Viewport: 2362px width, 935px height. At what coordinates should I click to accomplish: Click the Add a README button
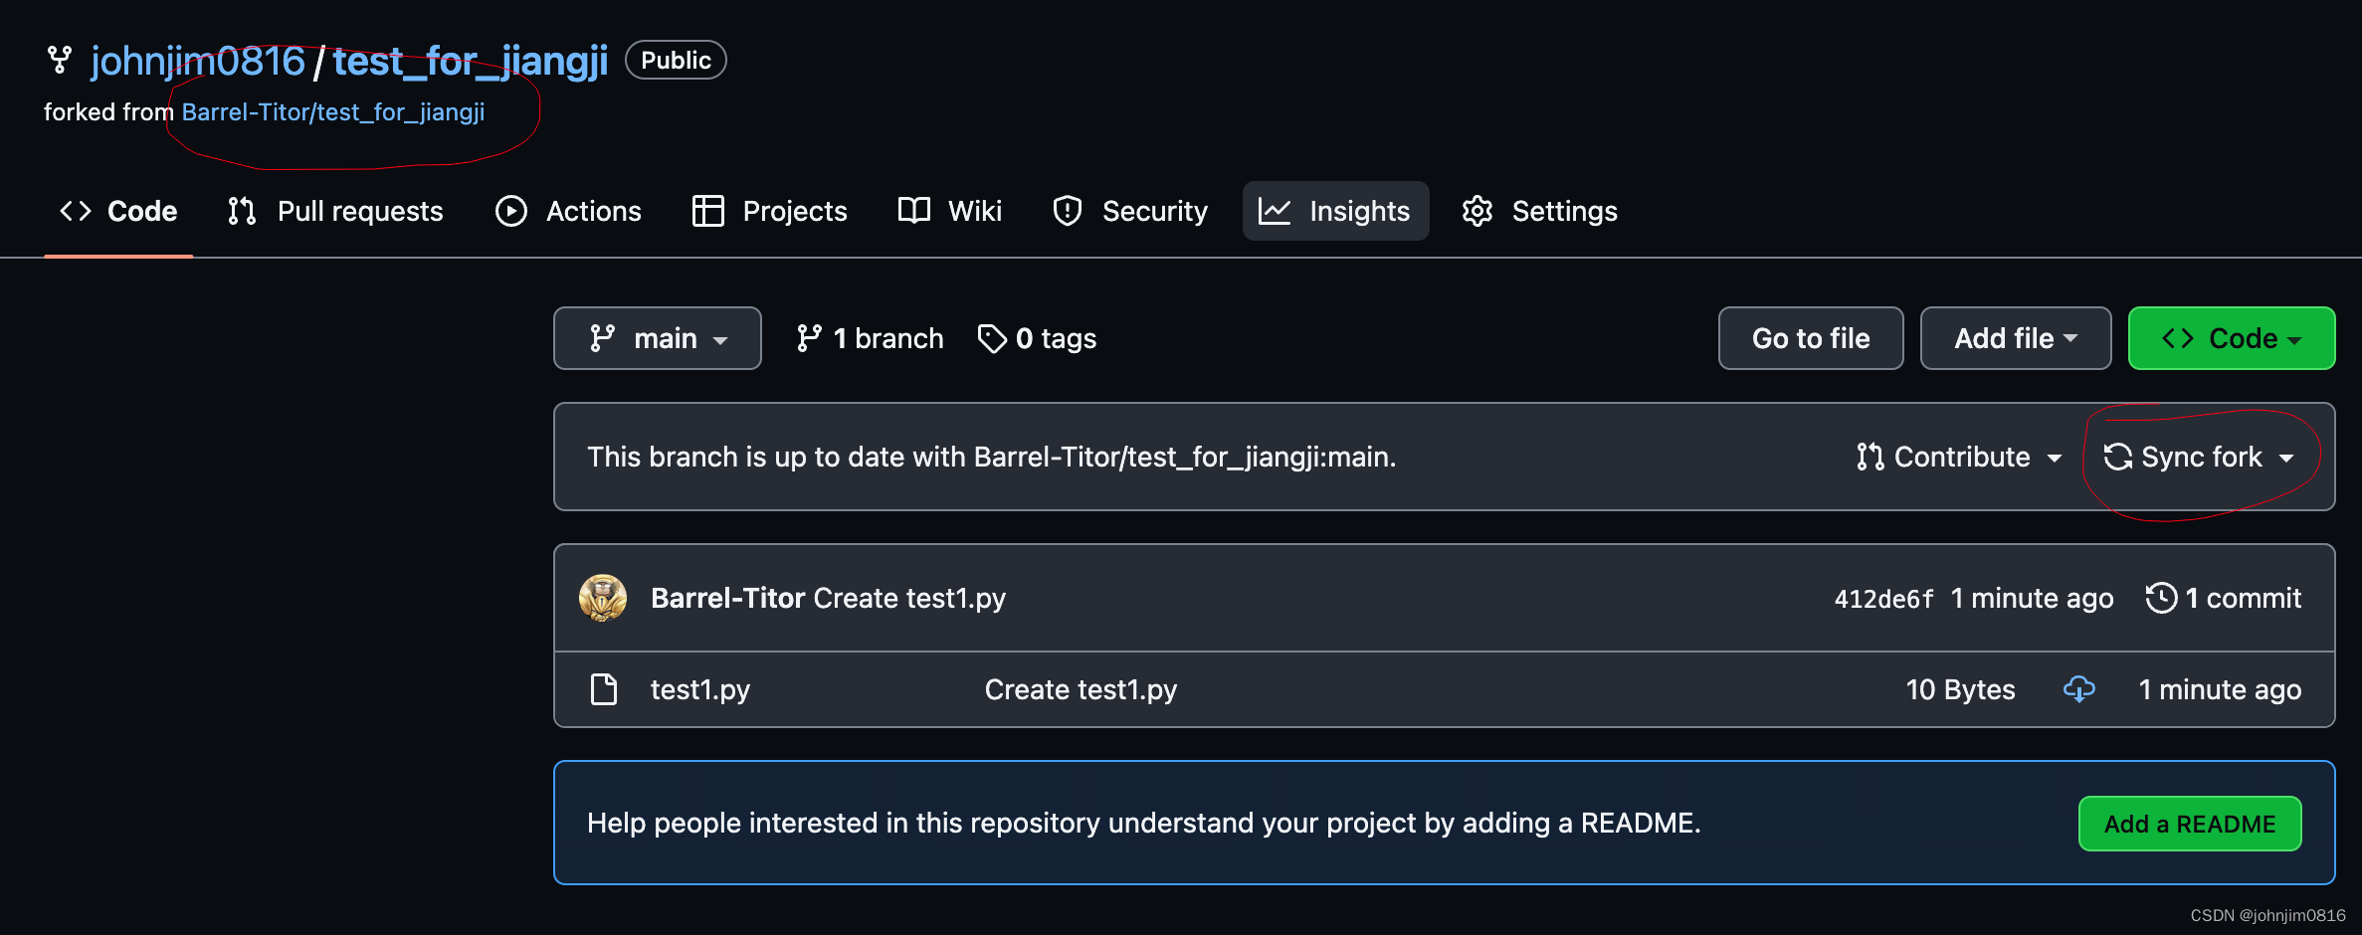2190,824
